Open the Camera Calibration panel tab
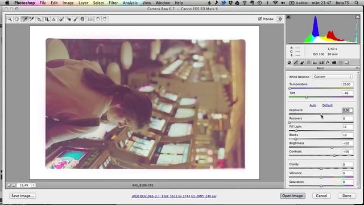The height and width of the screenshot is (205, 364). [x=334, y=62]
